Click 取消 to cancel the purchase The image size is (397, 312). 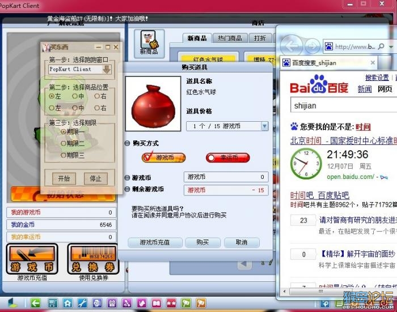click(x=242, y=242)
